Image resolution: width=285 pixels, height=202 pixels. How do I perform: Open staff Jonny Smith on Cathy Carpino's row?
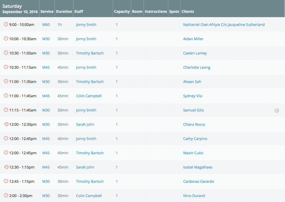86,139
